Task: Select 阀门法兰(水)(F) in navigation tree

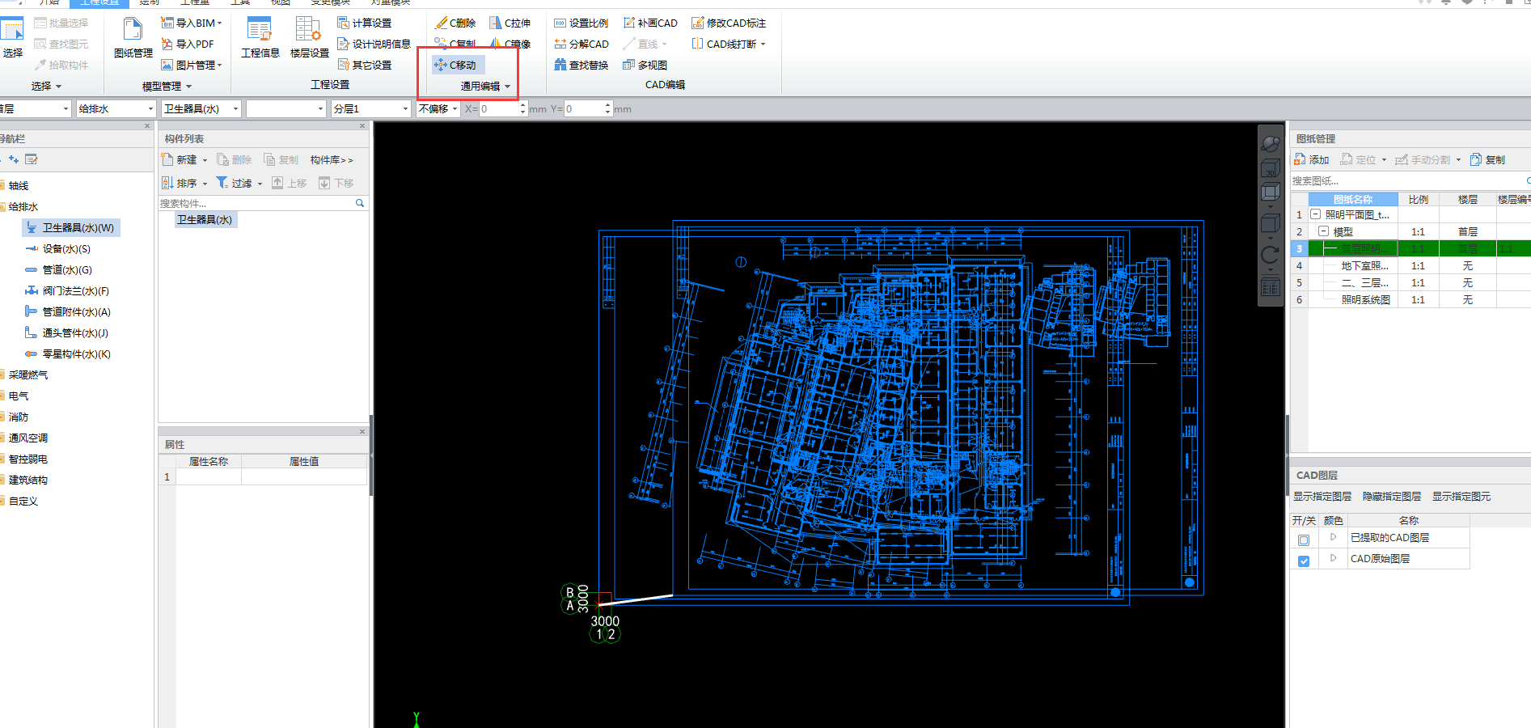Action: click(x=67, y=291)
